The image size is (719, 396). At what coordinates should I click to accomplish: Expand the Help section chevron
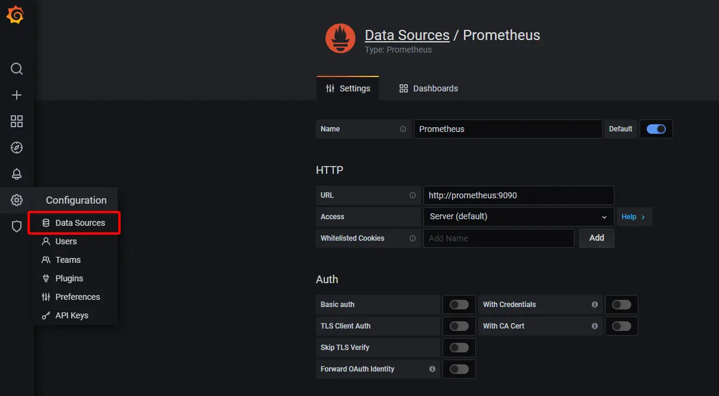[x=634, y=217]
